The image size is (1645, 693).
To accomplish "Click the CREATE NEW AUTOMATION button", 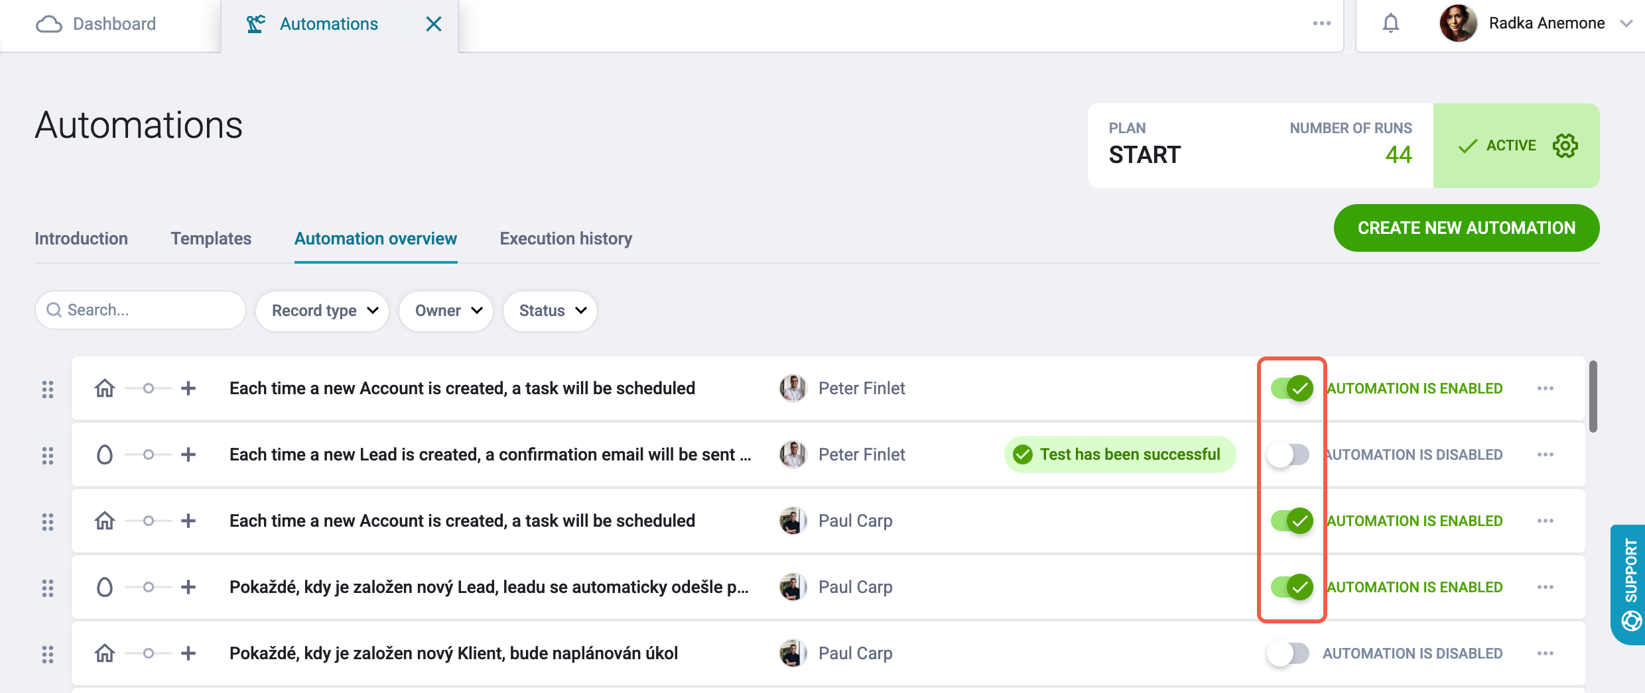I will (1467, 228).
